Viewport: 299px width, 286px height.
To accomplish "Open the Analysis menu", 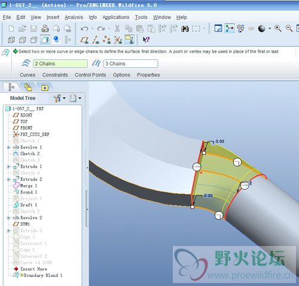I will pyautogui.click(x=74, y=17).
